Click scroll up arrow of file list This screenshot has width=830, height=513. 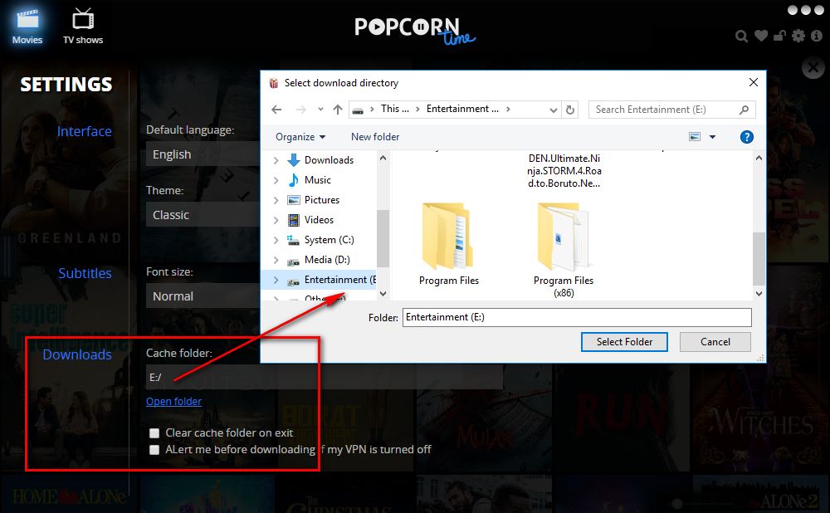pos(759,158)
